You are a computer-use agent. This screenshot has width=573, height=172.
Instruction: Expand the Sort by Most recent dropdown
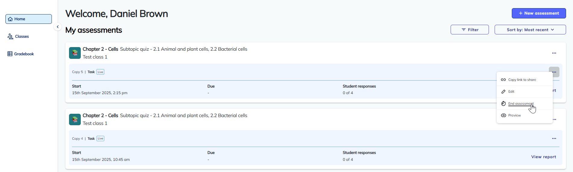tap(530, 30)
